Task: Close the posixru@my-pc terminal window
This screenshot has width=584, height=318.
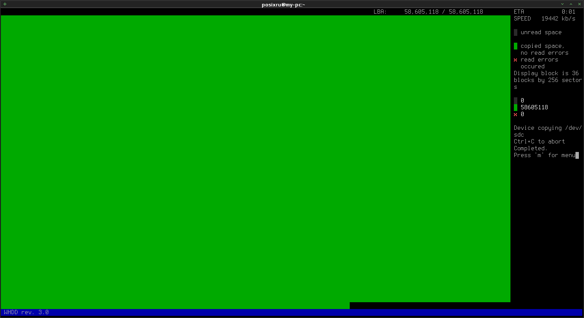Action: [x=579, y=4]
